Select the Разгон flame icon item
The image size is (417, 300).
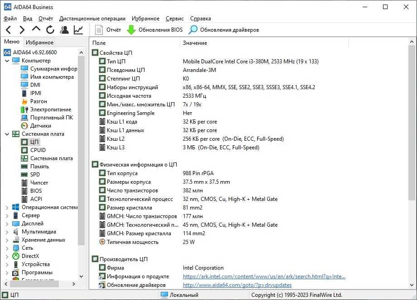coord(34,101)
